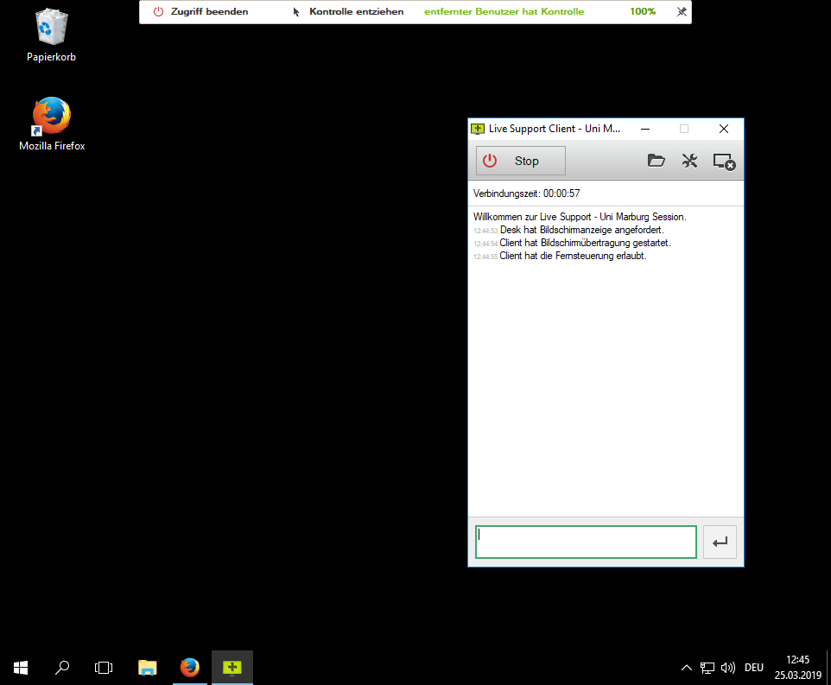
Task: Focus the chat message input field
Action: [x=586, y=542]
